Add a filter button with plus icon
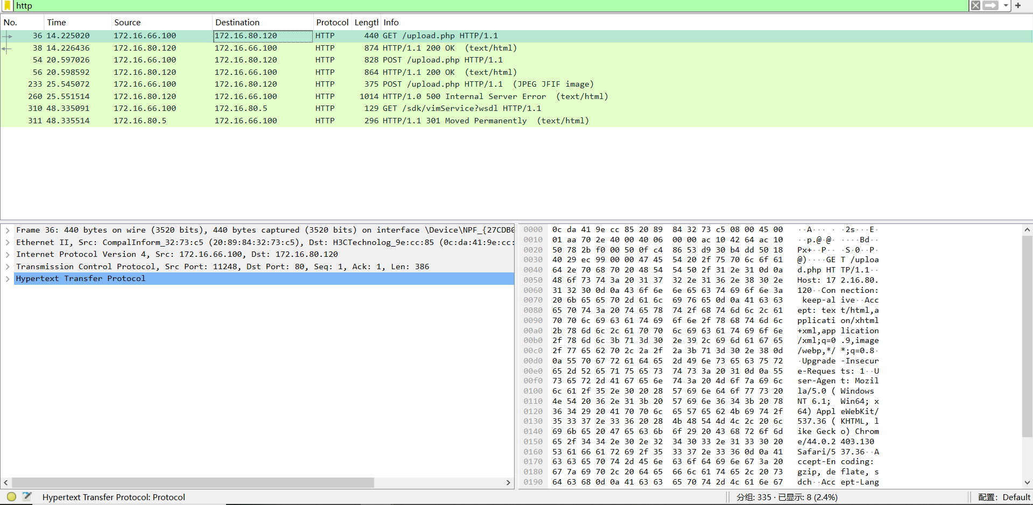1033x505 pixels. [x=1018, y=5]
